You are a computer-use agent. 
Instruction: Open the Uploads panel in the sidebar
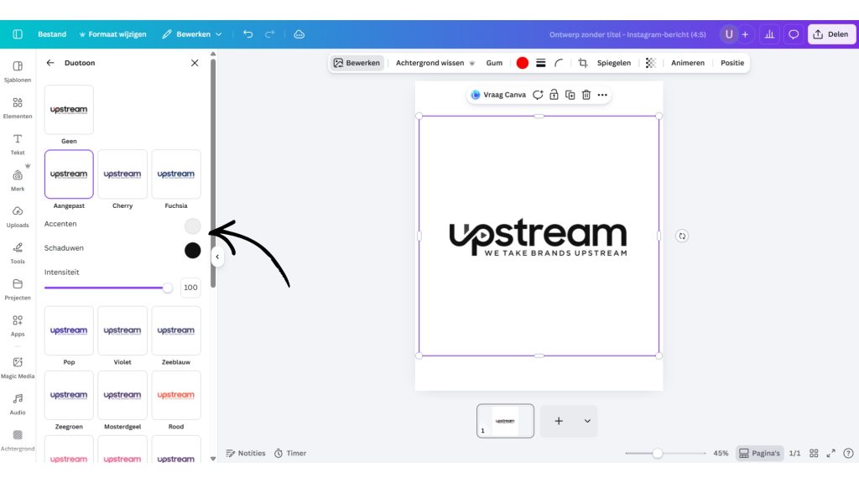[18, 216]
